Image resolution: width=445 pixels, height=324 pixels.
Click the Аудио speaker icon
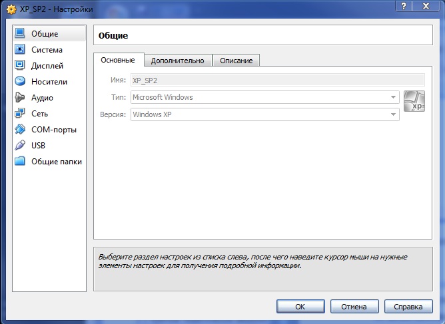coord(20,97)
